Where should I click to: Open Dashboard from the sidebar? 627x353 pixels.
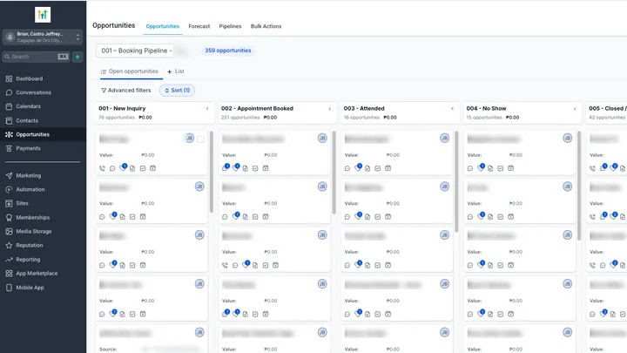click(30, 78)
